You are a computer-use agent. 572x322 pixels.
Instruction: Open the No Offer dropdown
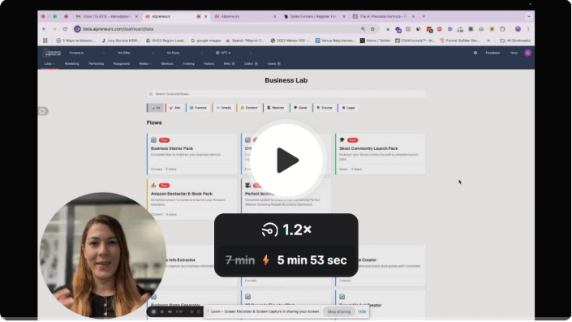click(135, 53)
